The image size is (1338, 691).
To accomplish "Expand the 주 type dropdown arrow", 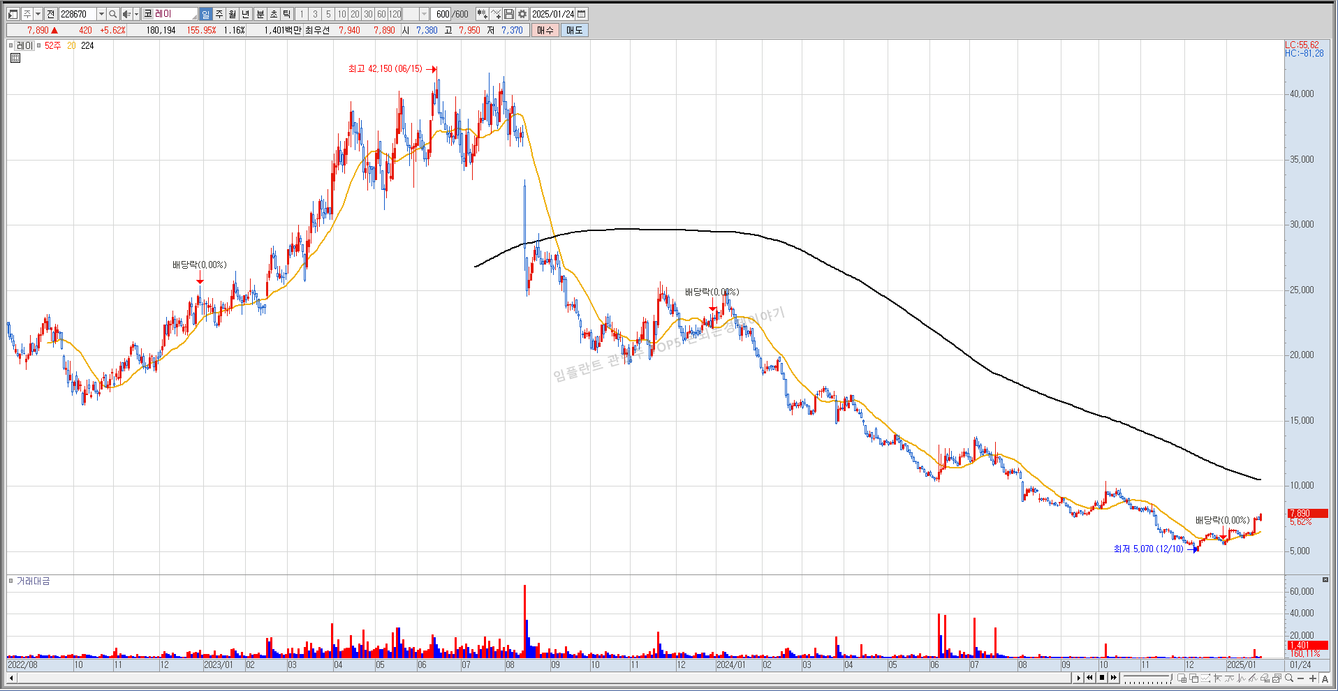I will 38,14.
